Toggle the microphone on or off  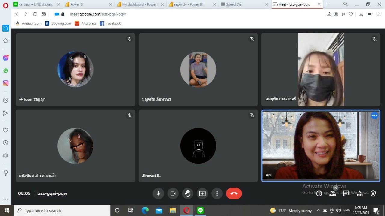pos(158,193)
